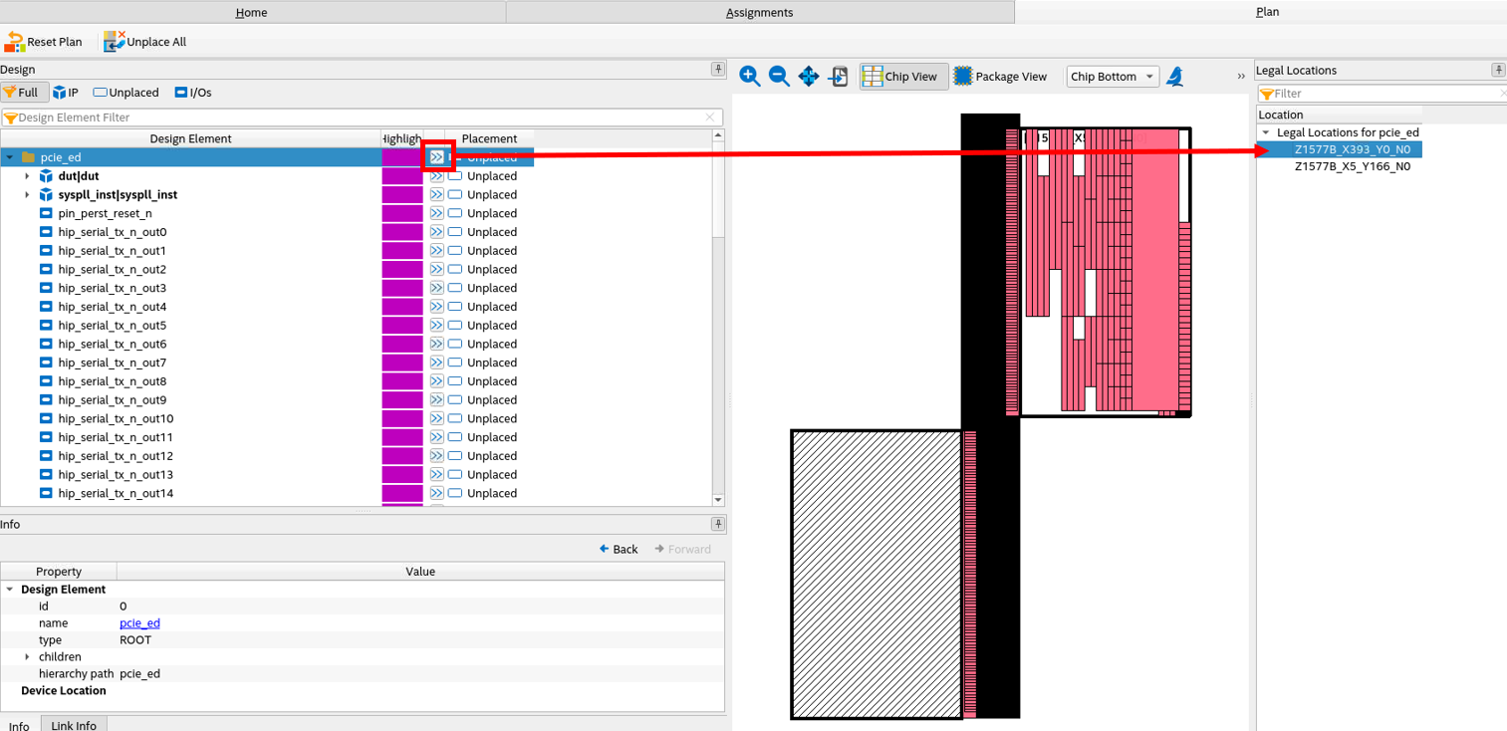
Task: Open the pcie_ed name hyperlink
Action: click(139, 623)
